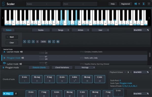The image size is (152, 97).
Task: Toggle the detected note Eb chip
Action: click(x=49, y=42)
